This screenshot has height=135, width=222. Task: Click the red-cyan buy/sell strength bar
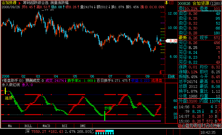[x=105, y=132]
